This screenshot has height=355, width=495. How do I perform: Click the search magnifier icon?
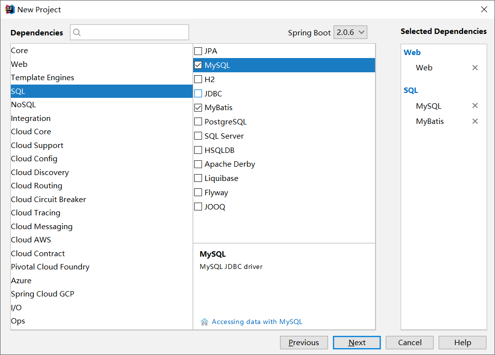(77, 32)
